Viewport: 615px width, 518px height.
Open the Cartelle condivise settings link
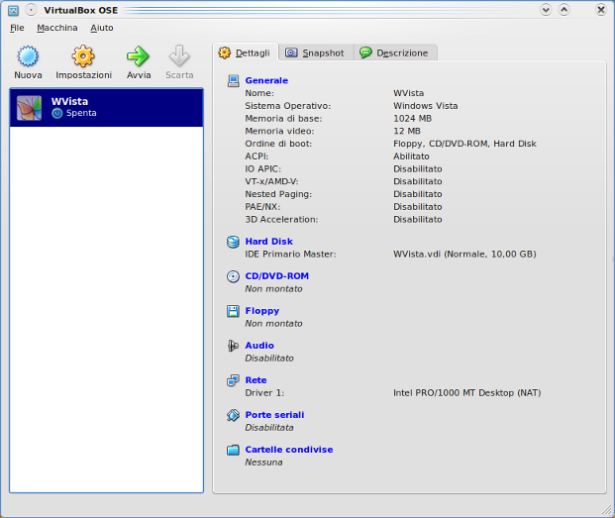(x=289, y=450)
